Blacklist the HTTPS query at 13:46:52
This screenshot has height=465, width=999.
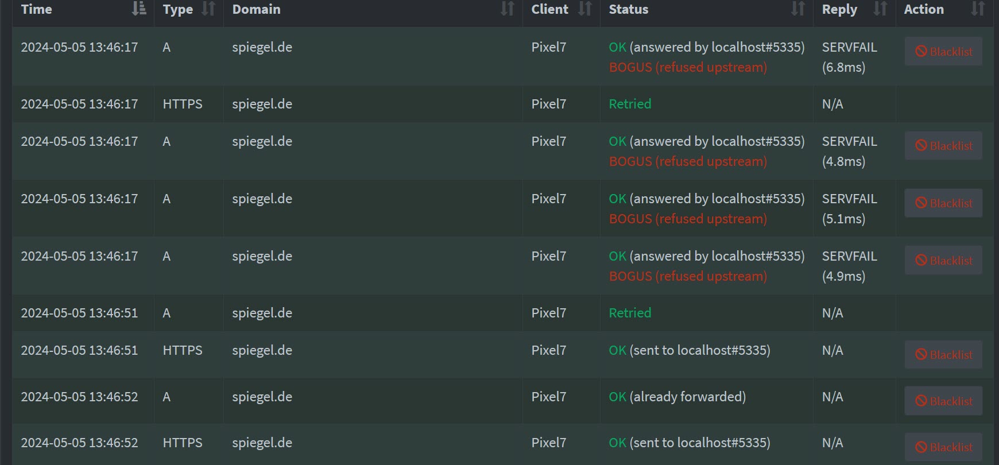pyautogui.click(x=943, y=447)
